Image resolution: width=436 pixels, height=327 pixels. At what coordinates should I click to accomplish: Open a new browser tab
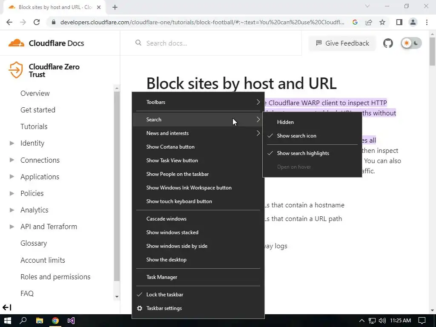[x=115, y=7]
